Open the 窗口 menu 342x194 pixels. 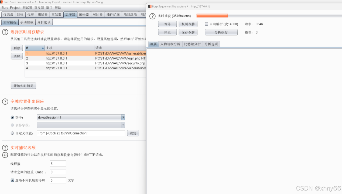(x=49, y=8)
